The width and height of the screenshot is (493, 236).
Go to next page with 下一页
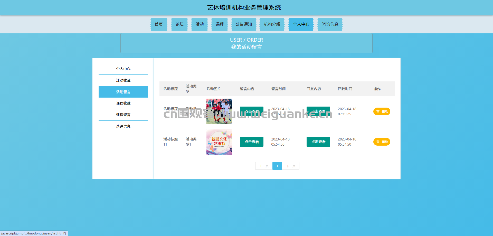coord(291,166)
